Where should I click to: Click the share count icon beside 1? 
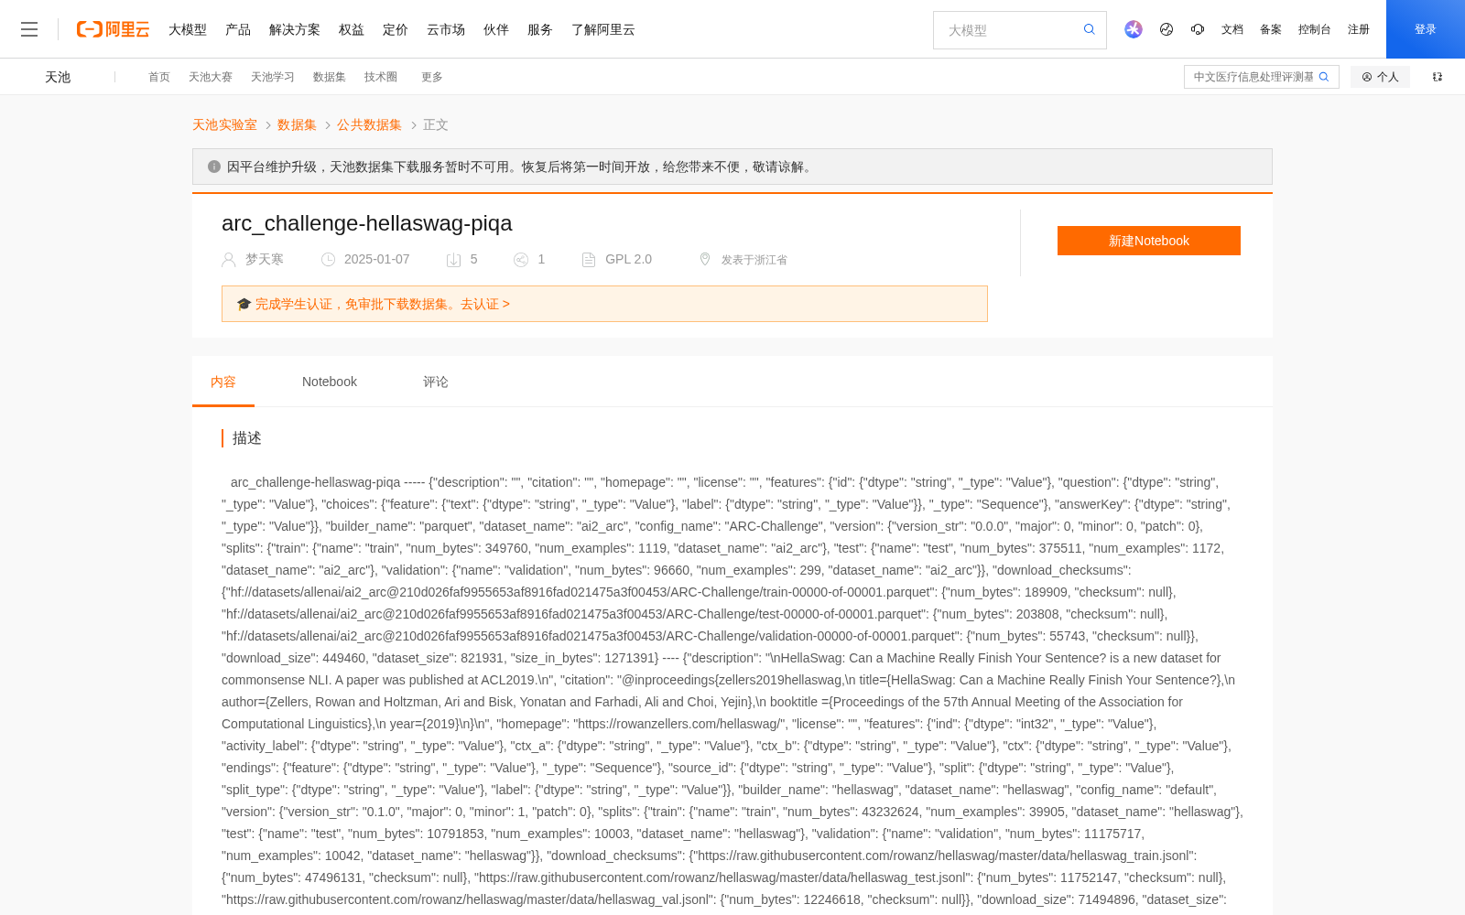tap(521, 260)
